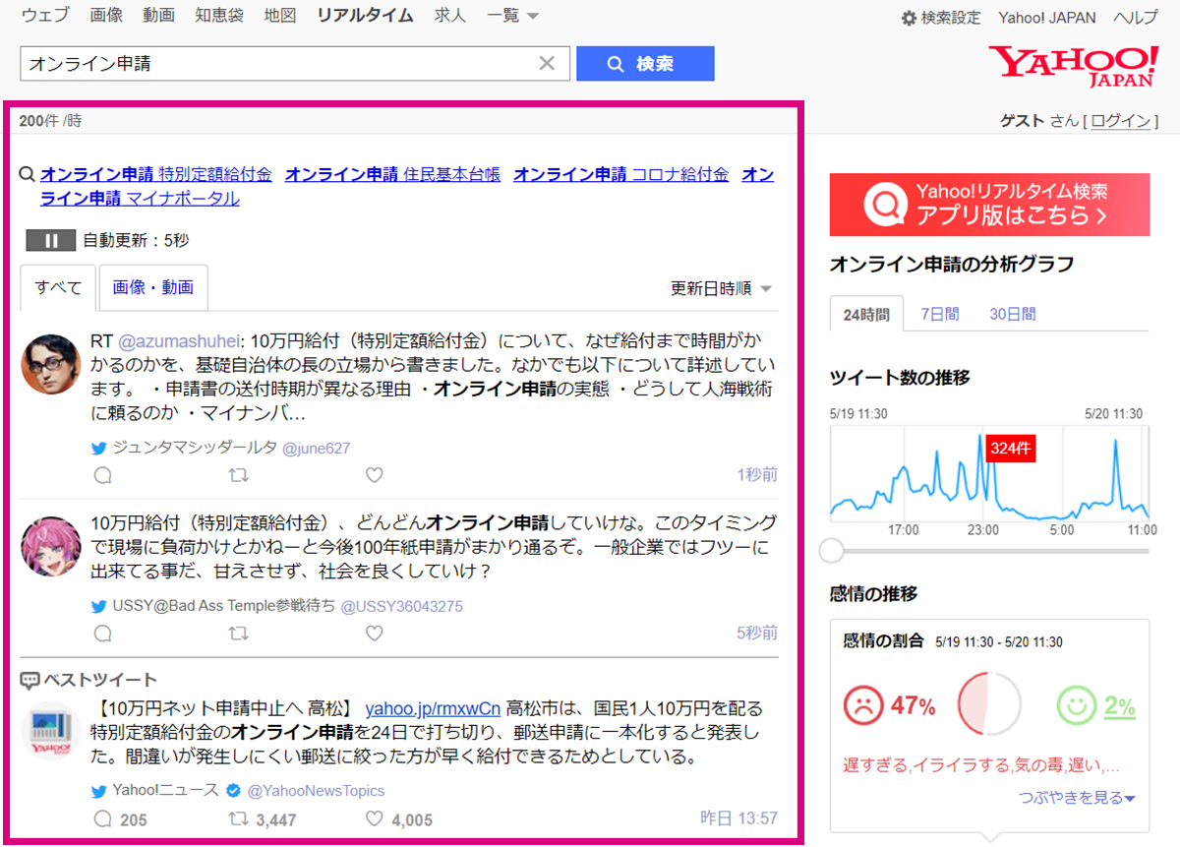The height and width of the screenshot is (847, 1180).
Task: Click the Yahoo! JAPAN logo
Action: pos(1073,66)
